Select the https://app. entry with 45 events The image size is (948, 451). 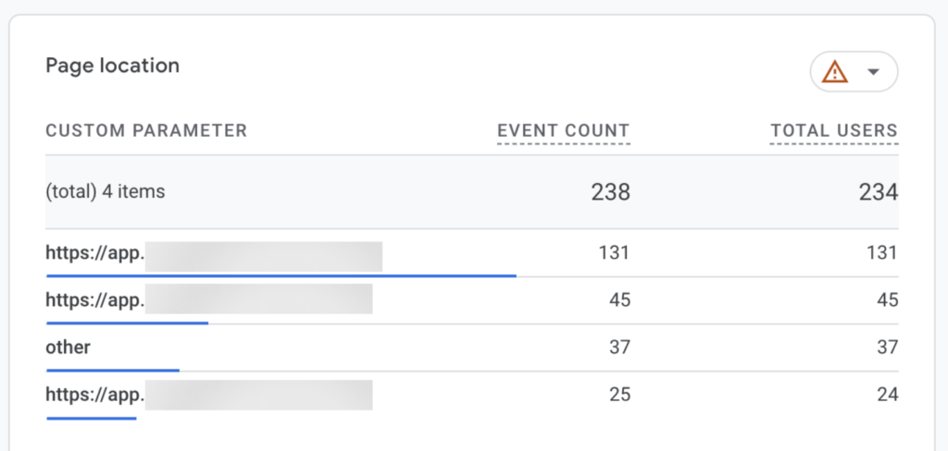tap(95, 299)
